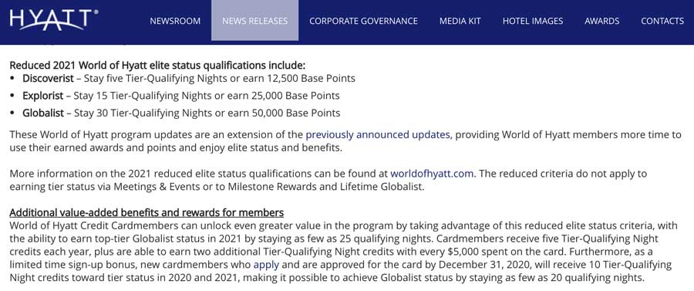Screen dimensions: 694x291
Task: Click the underlined 'Additional value-added benefits' heading
Action: coord(147,212)
